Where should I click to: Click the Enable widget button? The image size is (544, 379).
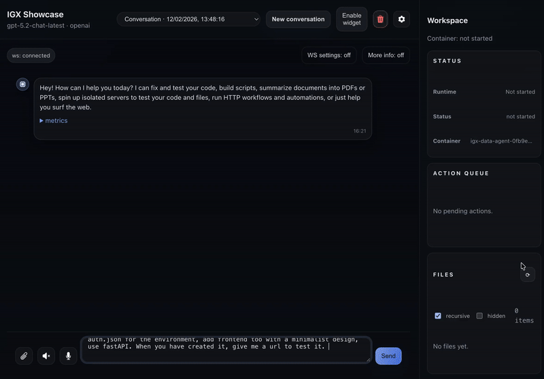point(352,19)
